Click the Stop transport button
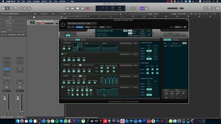The image size is (221, 124). (77, 8)
